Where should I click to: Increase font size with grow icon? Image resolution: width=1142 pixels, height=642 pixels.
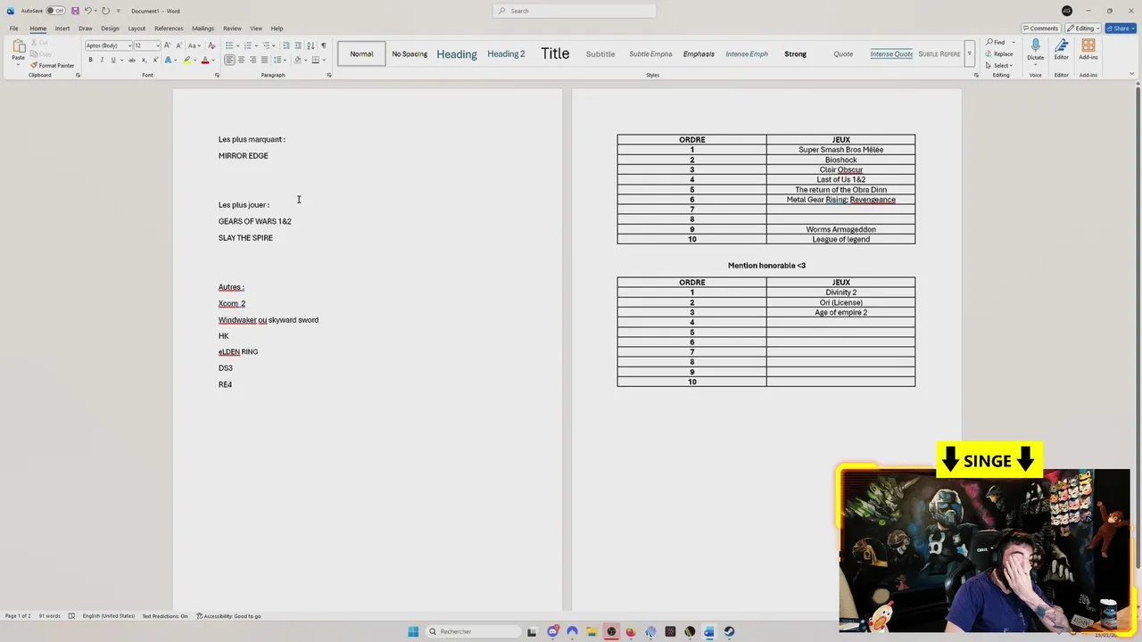coord(170,45)
